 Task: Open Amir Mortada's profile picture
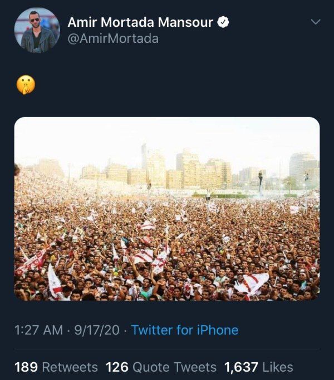pyautogui.click(x=37, y=30)
